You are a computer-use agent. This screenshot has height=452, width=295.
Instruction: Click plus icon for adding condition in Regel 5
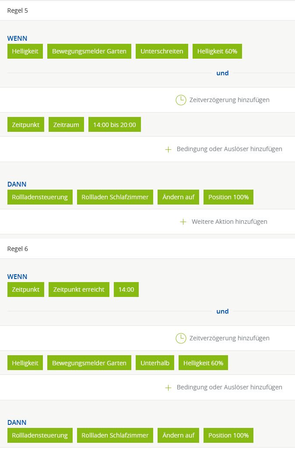(168, 149)
